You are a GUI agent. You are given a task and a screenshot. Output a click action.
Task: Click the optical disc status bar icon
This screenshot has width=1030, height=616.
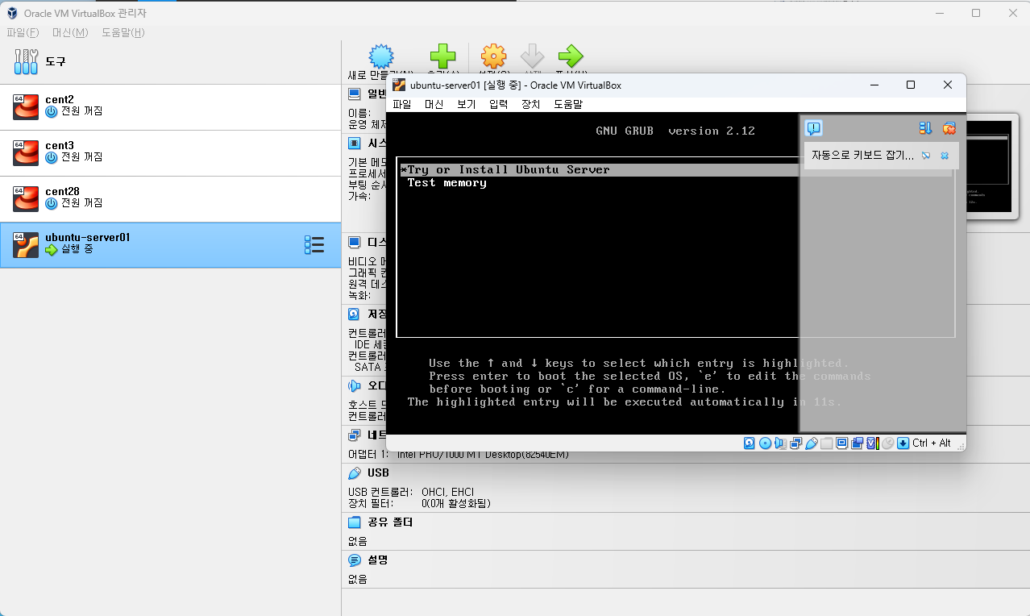(x=765, y=443)
